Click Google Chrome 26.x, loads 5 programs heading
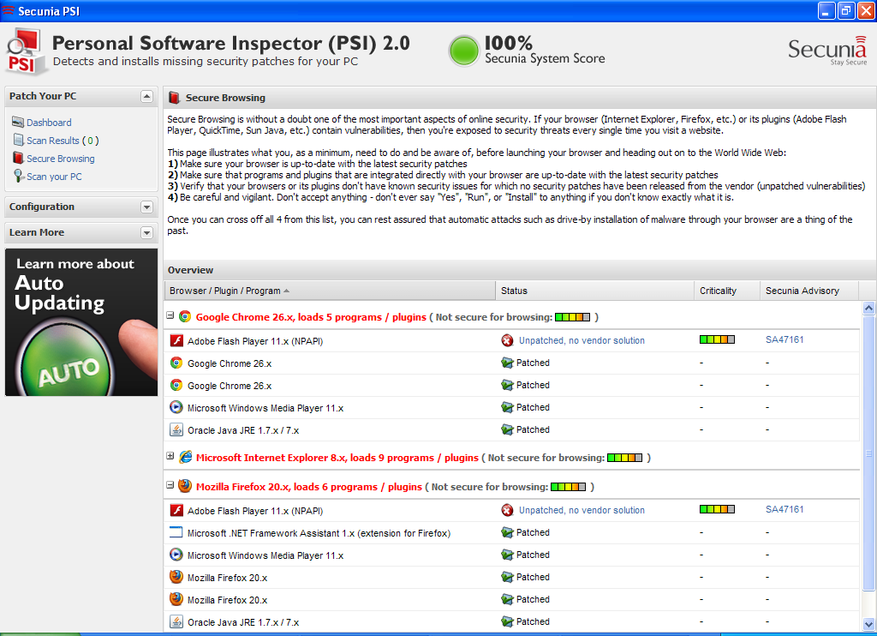The image size is (877, 636). [x=311, y=317]
